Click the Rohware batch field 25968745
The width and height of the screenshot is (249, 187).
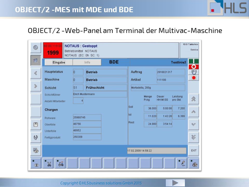pos(87,117)
